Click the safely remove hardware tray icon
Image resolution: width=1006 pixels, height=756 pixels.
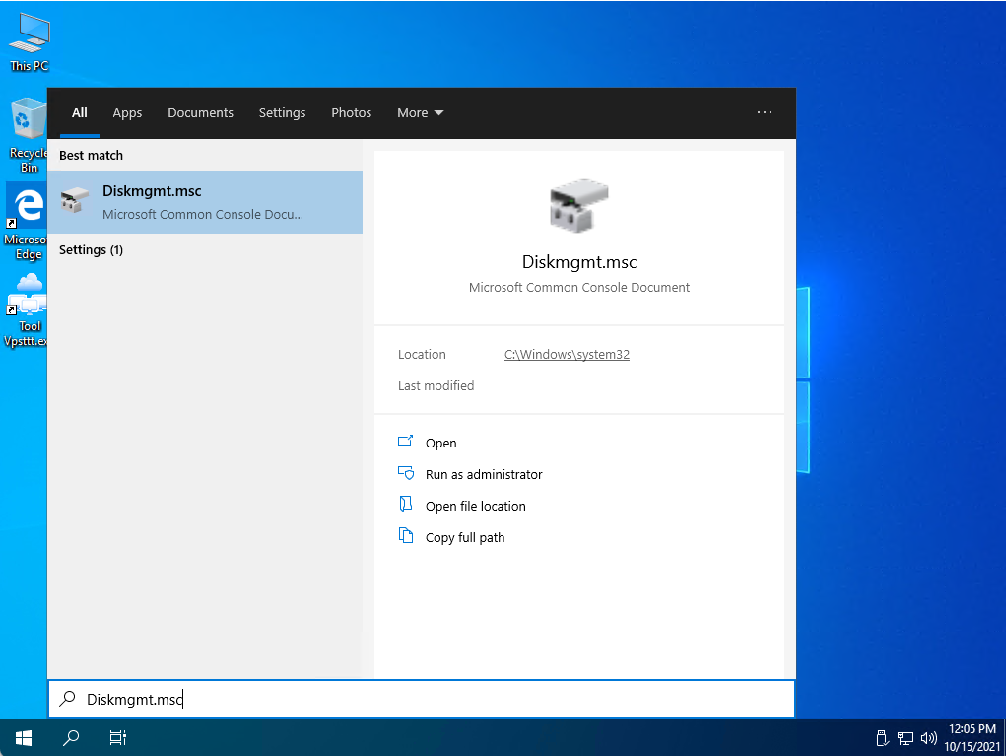882,738
